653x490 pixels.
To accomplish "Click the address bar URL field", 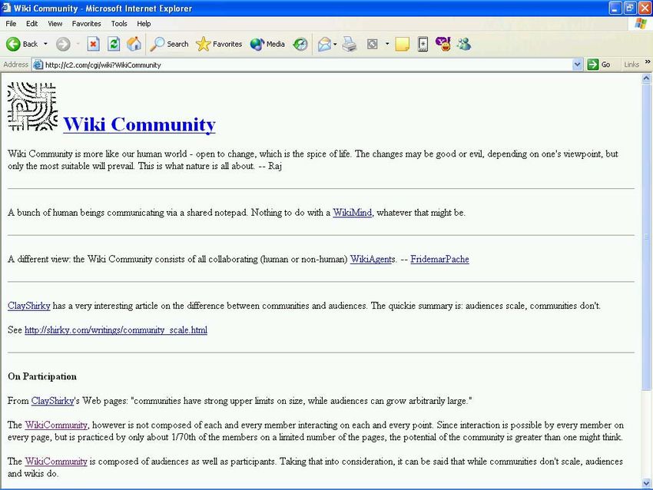I will [x=307, y=65].
